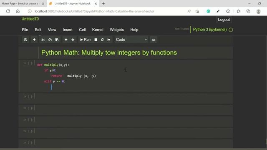Interrupt the kernel with stop icon
This screenshot has height=150, width=267.
pos(96,40)
